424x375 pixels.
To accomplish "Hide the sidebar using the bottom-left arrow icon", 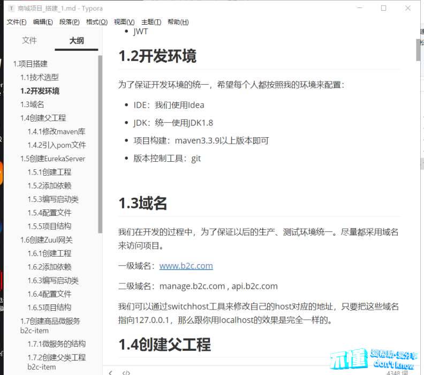I will coord(111,372).
